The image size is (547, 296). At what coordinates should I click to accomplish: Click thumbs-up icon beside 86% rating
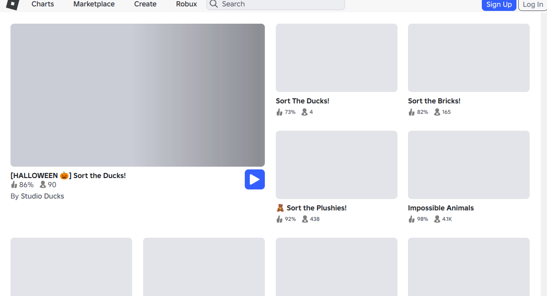14,185
